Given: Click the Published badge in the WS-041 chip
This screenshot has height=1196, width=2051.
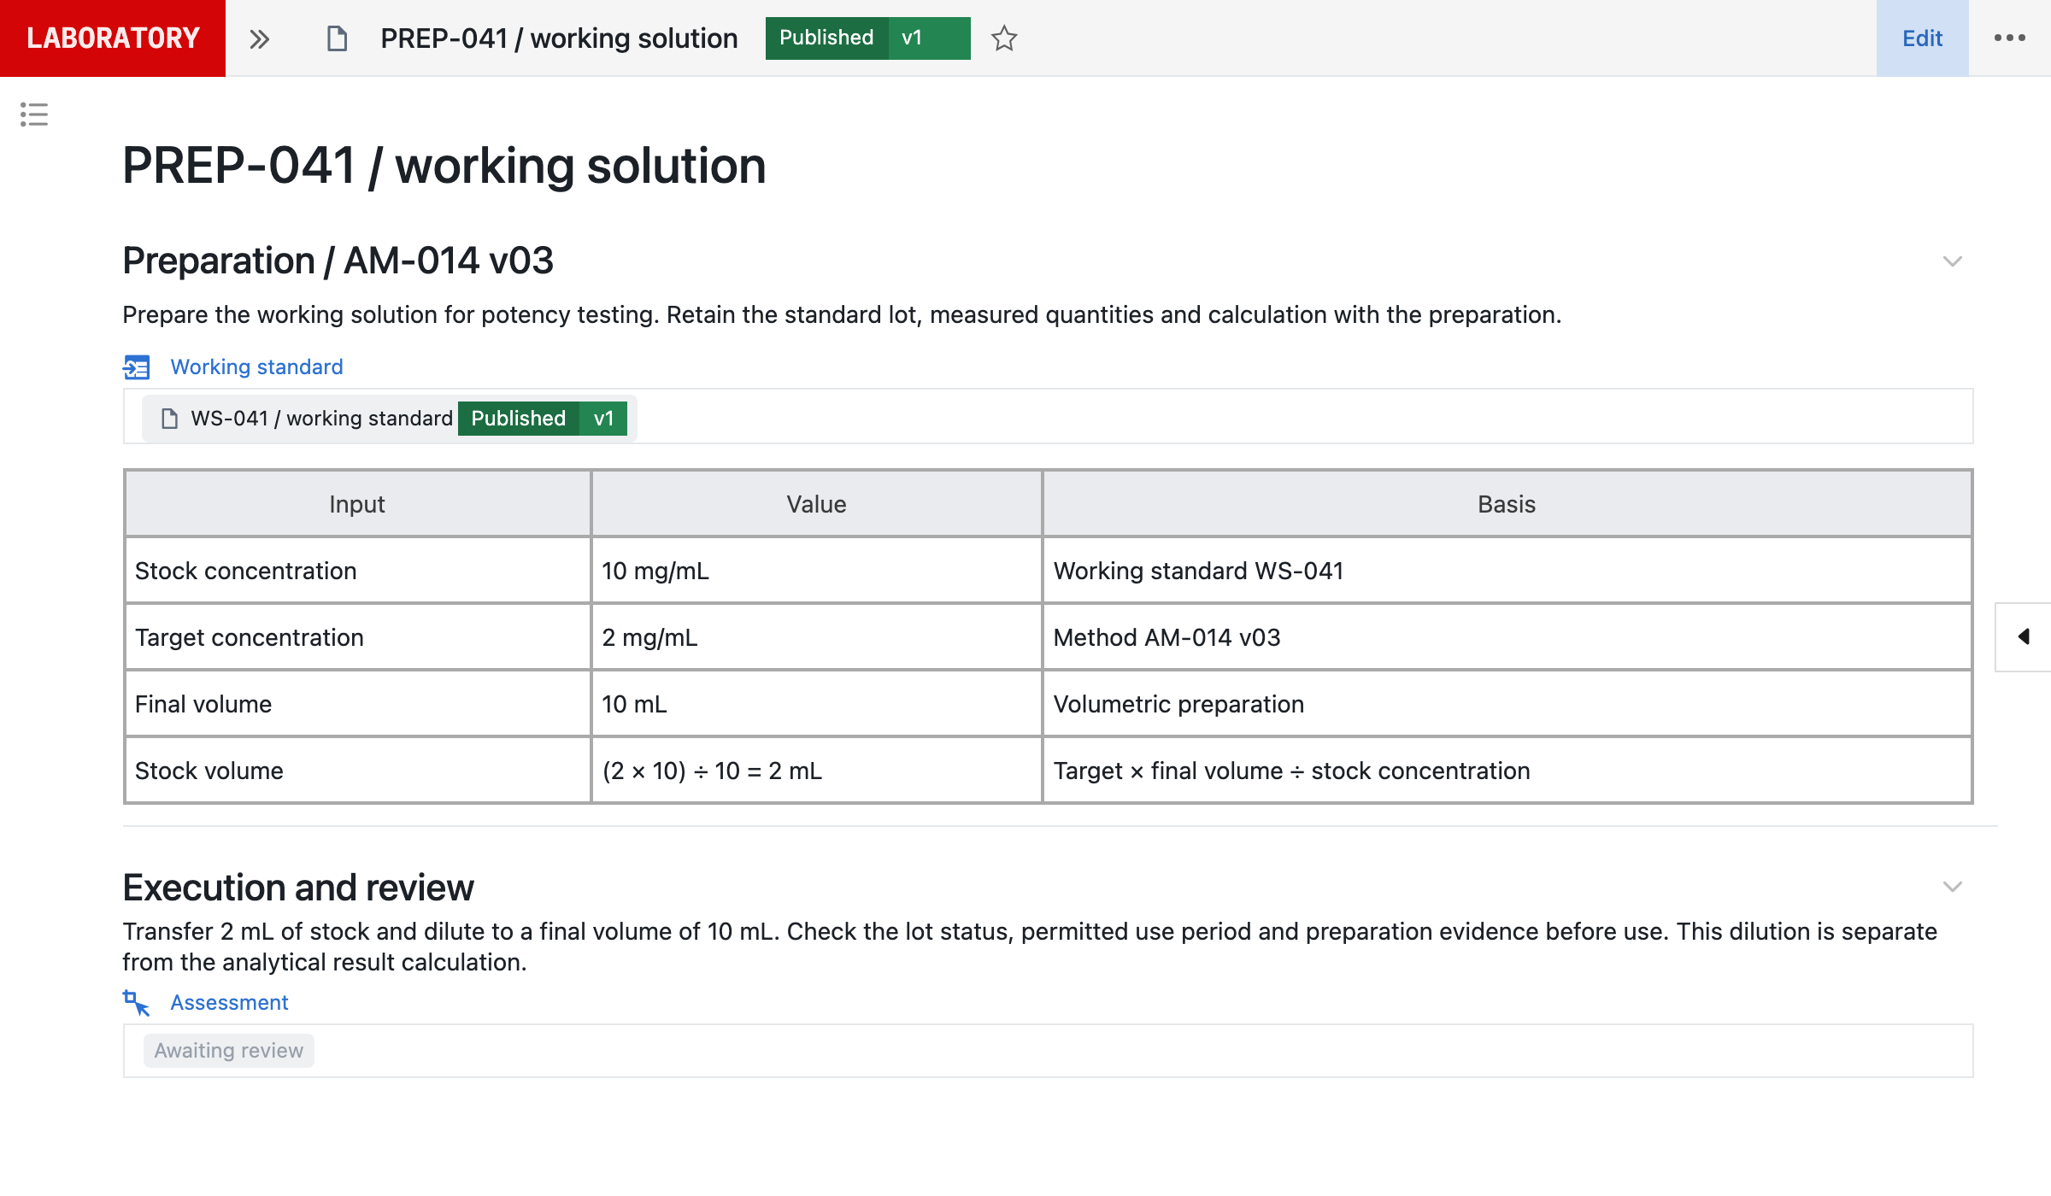Looking at the screenshot, I should click(519, 419).
